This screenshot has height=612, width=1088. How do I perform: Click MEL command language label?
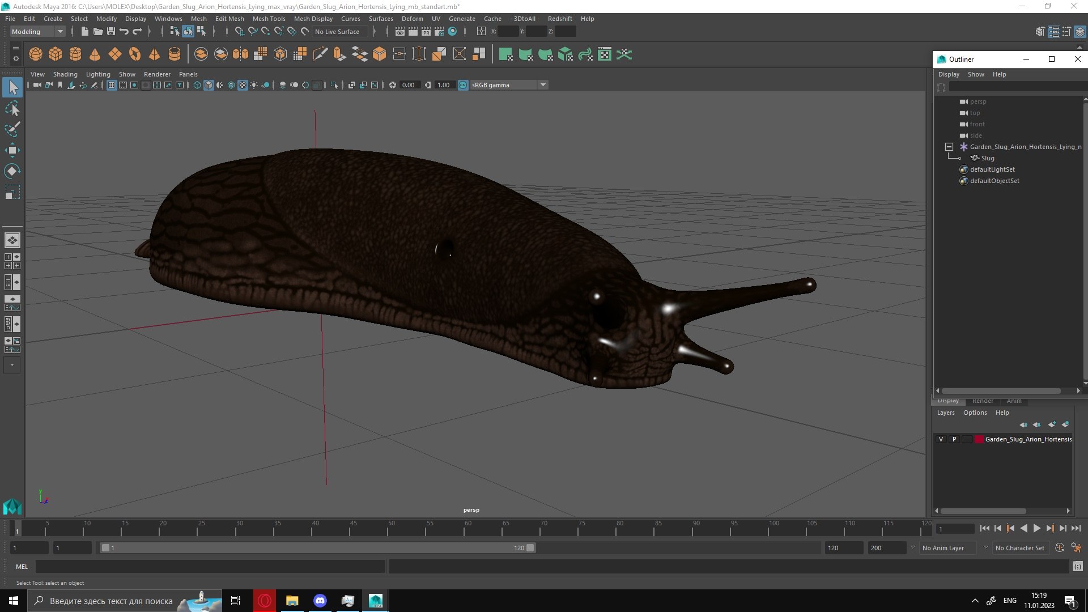22,567
